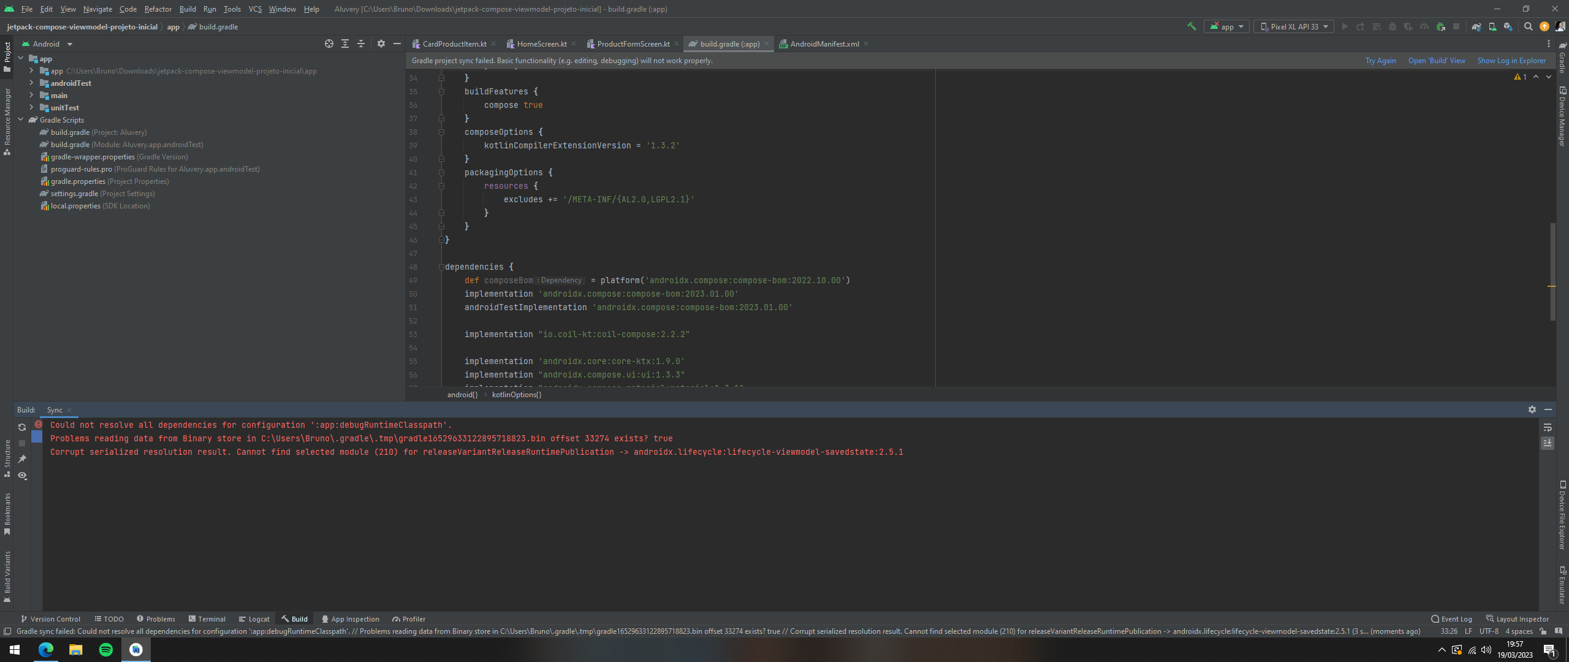Toggle the Resource Manager side panel
Viewport: 1569px width, 662px height.
click(x=7, y=121)
